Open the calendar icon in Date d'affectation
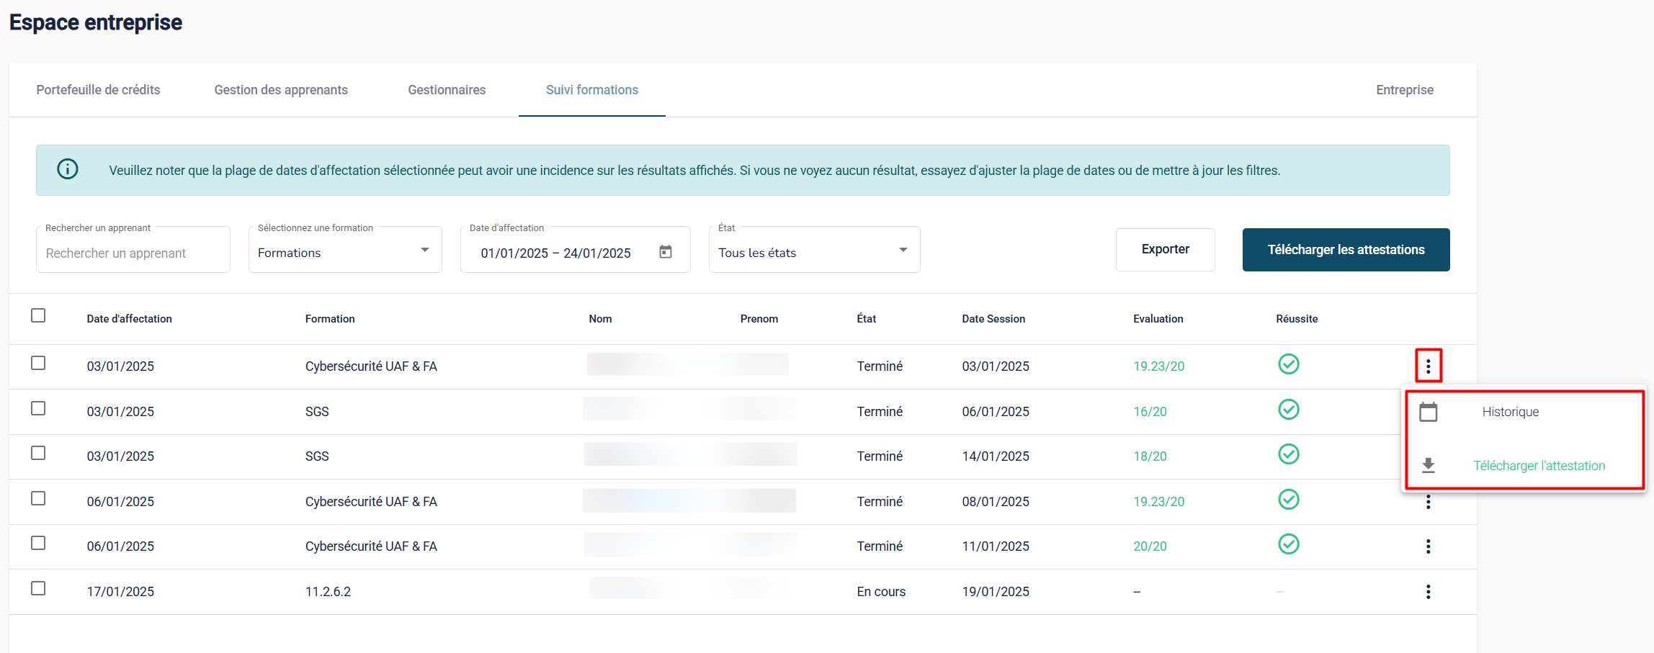 (x=666, y=252)
